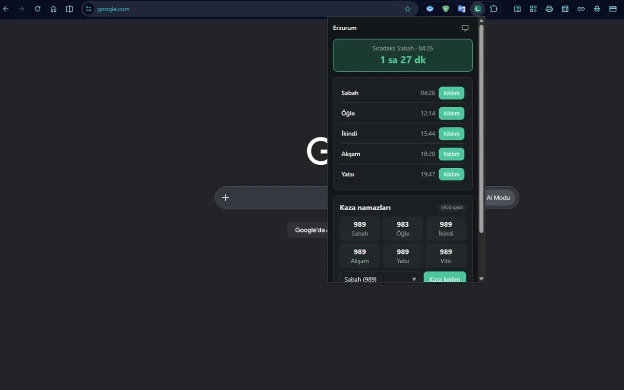Bookmark this page with the star icon
Viewport: 624px width, 390px height.
point(408,9)
